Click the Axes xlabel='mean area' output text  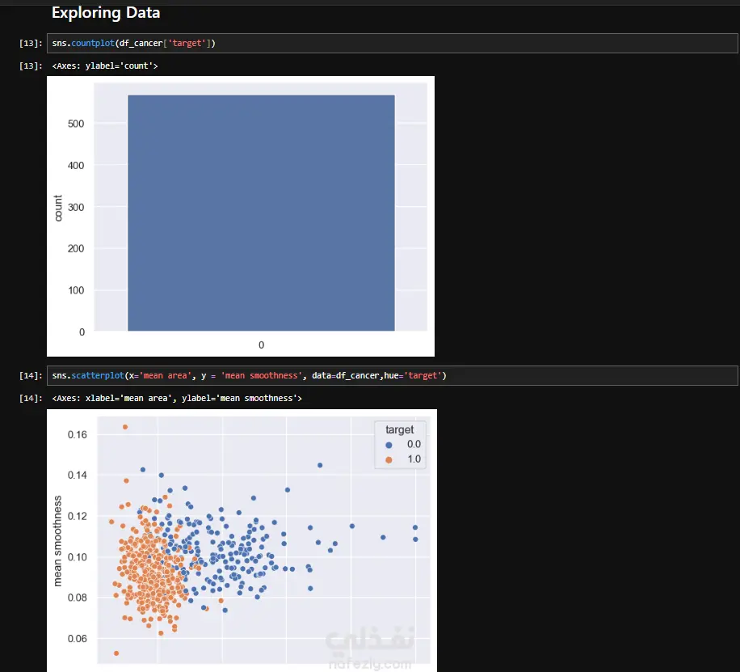[177, 398]
